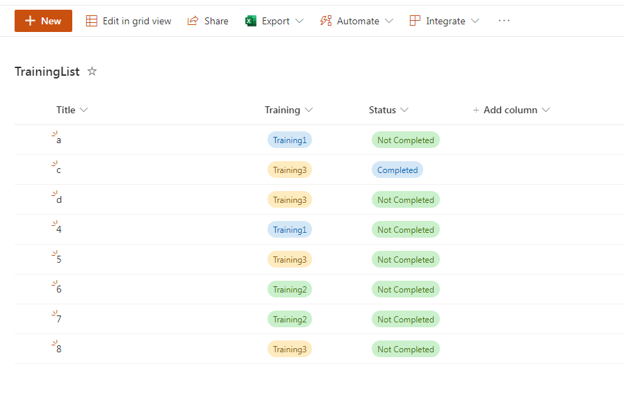This screenshot has height=419, width=624.
Task: Click the Training1 pill in row 4
Action: coord(290,229)
